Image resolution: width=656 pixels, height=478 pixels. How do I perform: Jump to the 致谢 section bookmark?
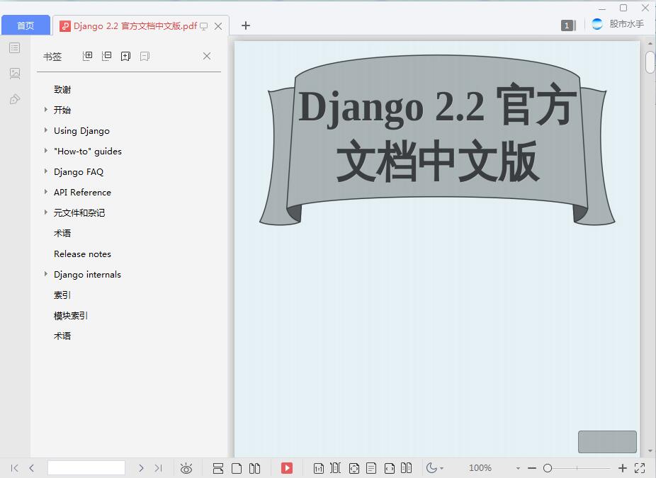tap(62, 89)
